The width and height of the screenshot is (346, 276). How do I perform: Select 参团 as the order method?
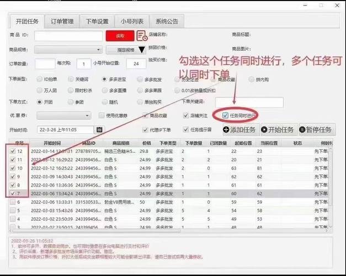[x=76, y=102]
